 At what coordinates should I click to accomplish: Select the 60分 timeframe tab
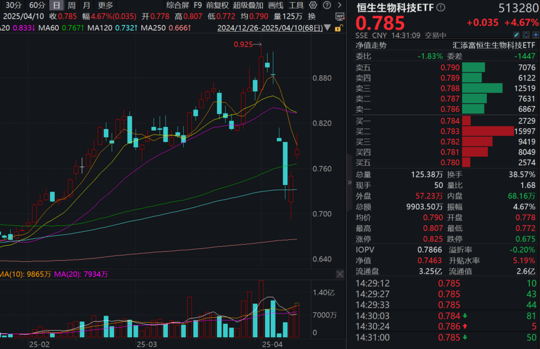(37, 5)
